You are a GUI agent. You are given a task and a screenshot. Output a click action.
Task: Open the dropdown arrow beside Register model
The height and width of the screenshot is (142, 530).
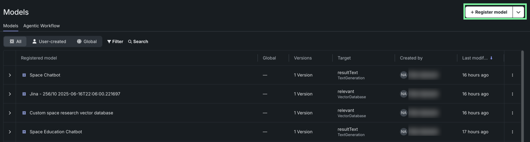point(519,12)
